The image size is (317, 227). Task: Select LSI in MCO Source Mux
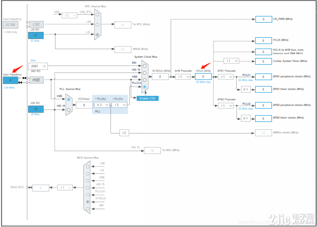point(88,174)
